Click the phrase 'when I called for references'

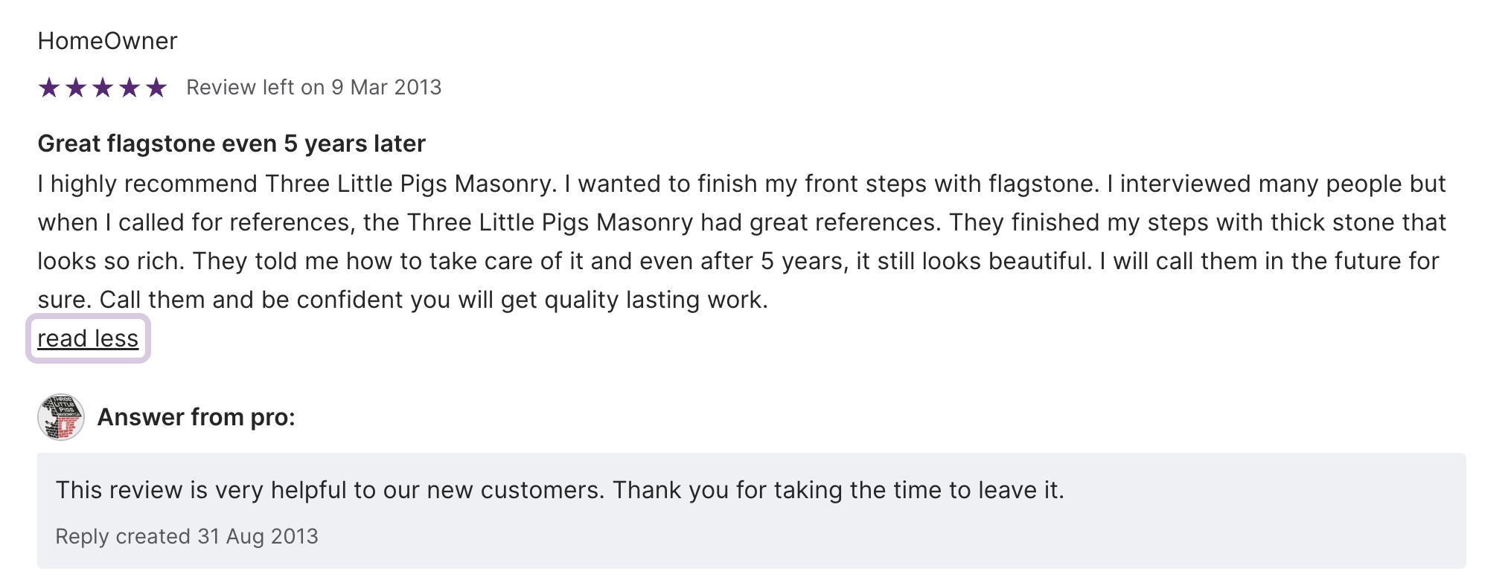click(x=195, y=222)
